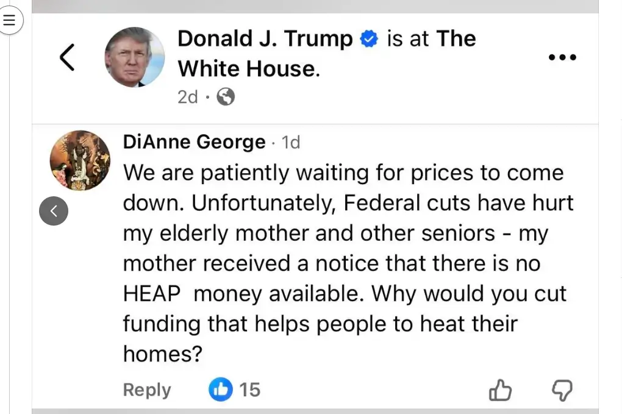Like the comment with thumbs-up outline

coord(501,390)
